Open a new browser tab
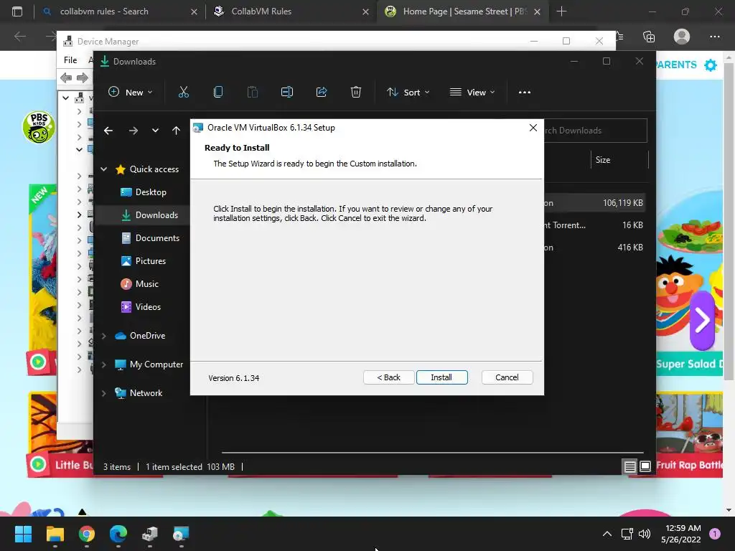This screenshot has height=551, width=735. [x=561, y=11]
